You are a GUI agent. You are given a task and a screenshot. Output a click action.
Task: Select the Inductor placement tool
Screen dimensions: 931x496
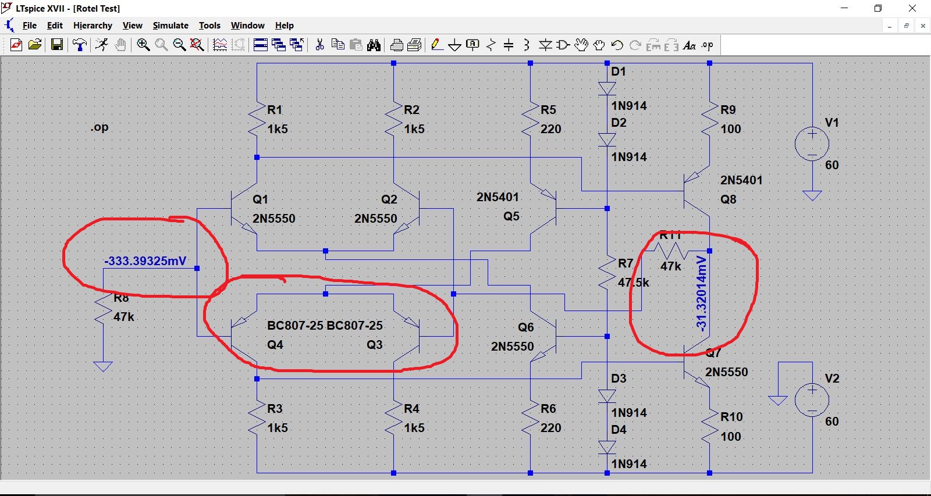click(527, 45)
